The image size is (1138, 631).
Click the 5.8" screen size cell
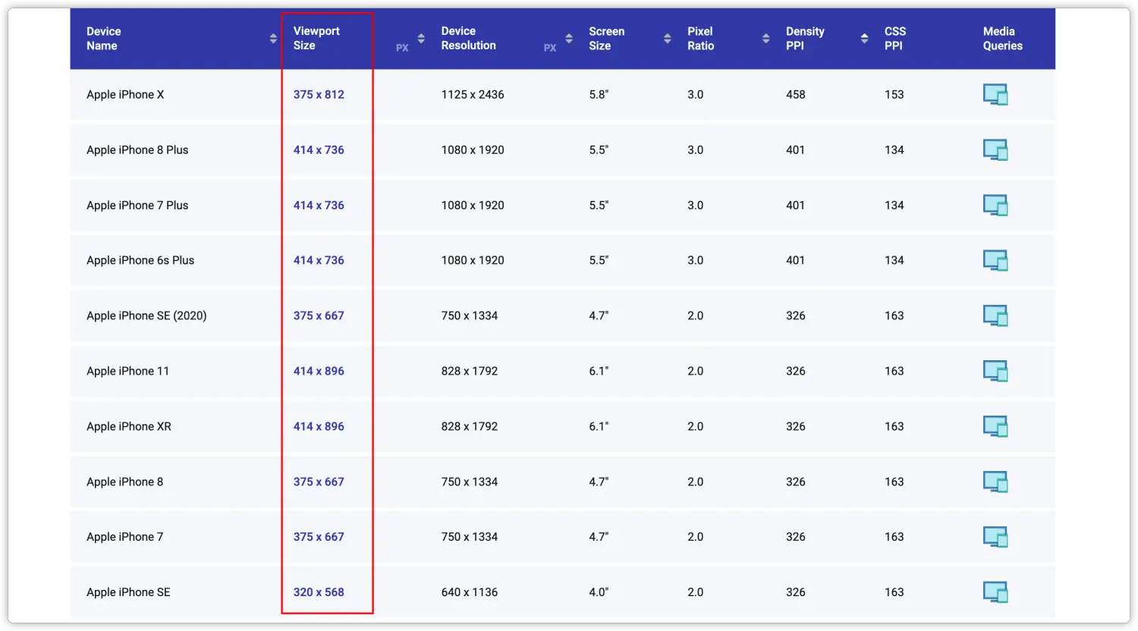tap(599, 95)
